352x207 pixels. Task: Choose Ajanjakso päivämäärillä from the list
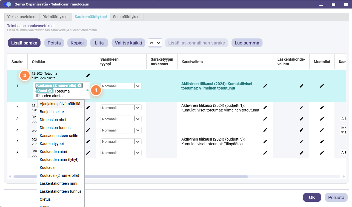[x=61, y=104]
